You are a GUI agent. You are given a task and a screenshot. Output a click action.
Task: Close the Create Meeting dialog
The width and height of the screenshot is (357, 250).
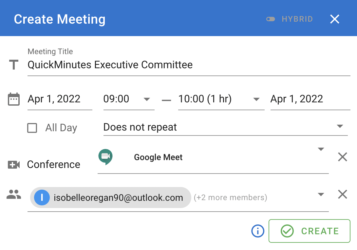pyautogui.click(x=335, y=19)
